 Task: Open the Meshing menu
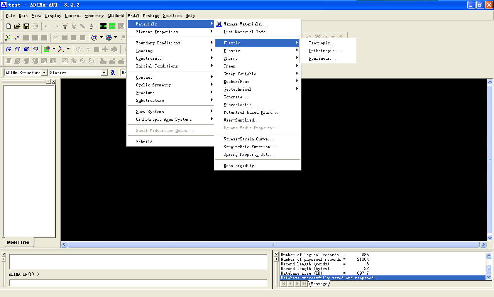pos(151,16)
